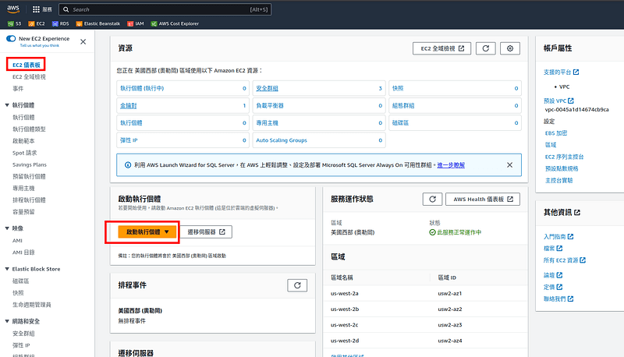This screenshot has height=357, width=624.
Task: Open the 所有 EC2 資源 link
Action: 565,260
